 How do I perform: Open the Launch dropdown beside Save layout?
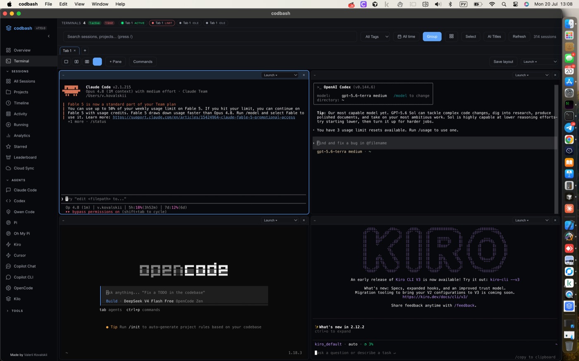click(540, 62)
